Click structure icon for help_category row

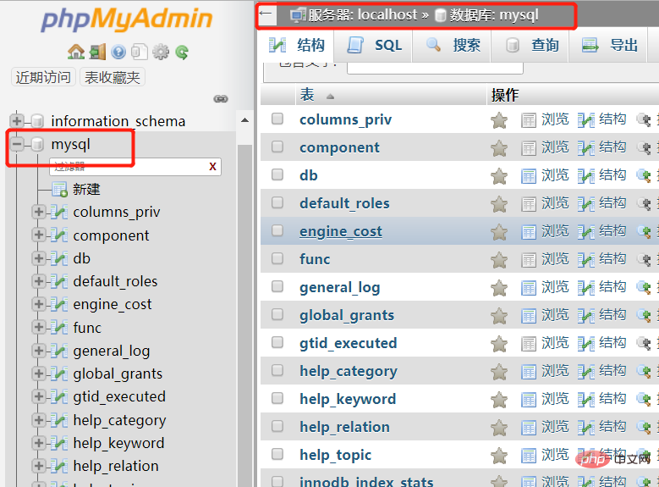pos(586,372)
